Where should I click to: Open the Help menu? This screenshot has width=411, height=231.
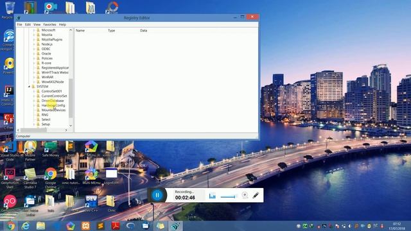pos(62,24)
